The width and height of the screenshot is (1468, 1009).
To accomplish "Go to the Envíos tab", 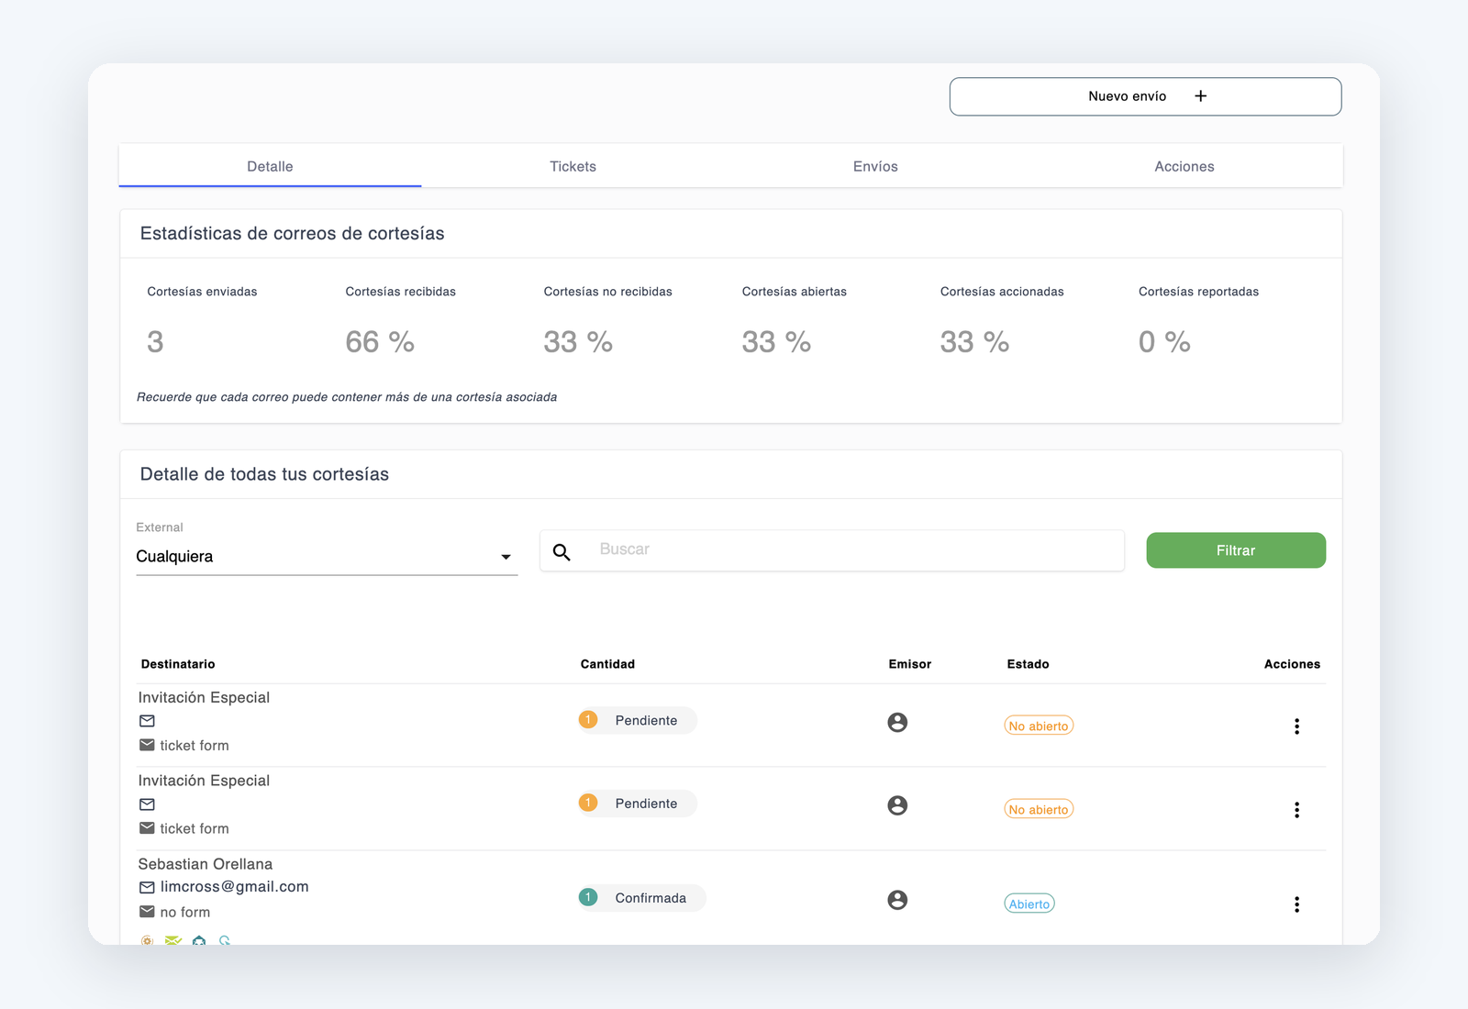I will (875, 166).
